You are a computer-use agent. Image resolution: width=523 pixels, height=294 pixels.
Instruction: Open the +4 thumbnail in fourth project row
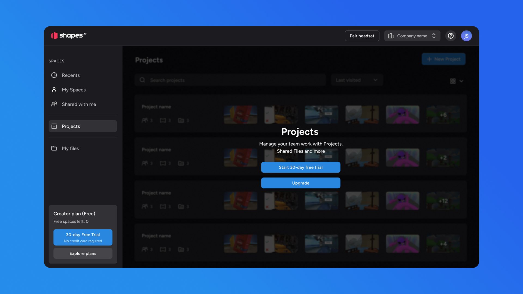[443, 244]
